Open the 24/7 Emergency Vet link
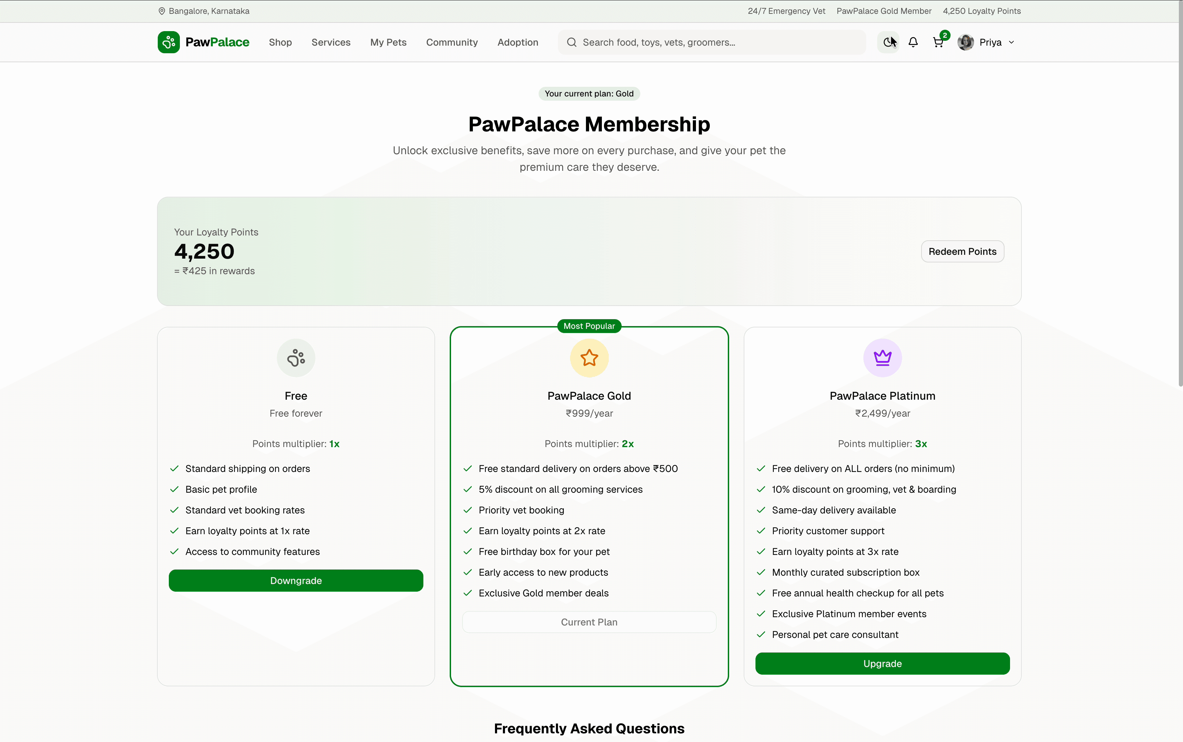 [x=786, y=11]
